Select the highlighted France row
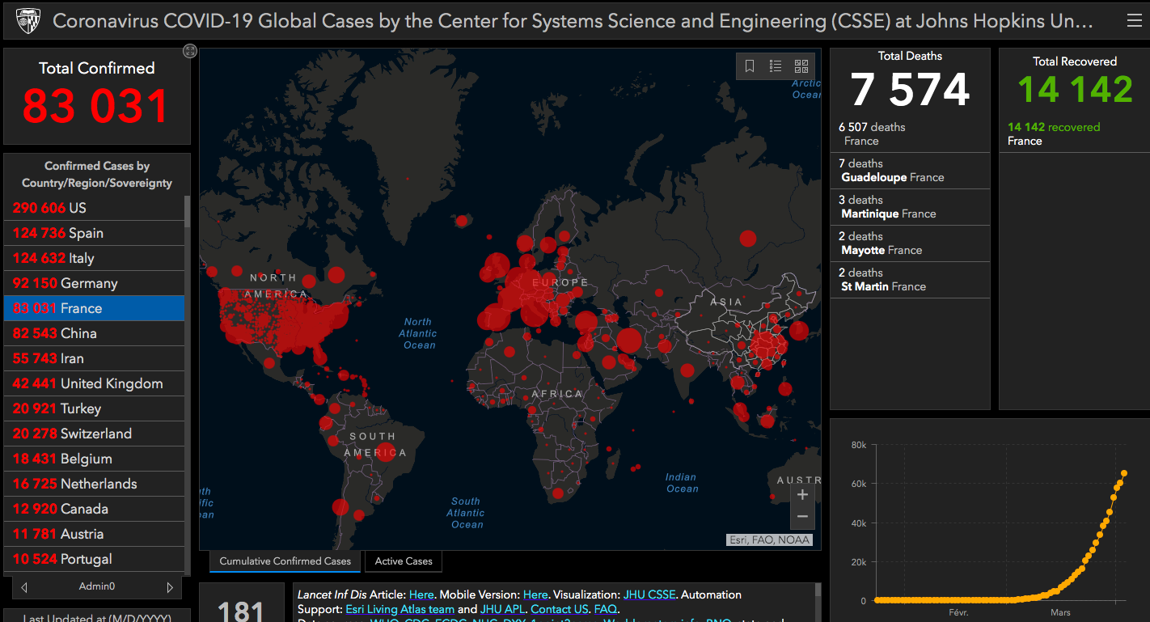This screenshot has height=622, width=1150. click(94, 308)
